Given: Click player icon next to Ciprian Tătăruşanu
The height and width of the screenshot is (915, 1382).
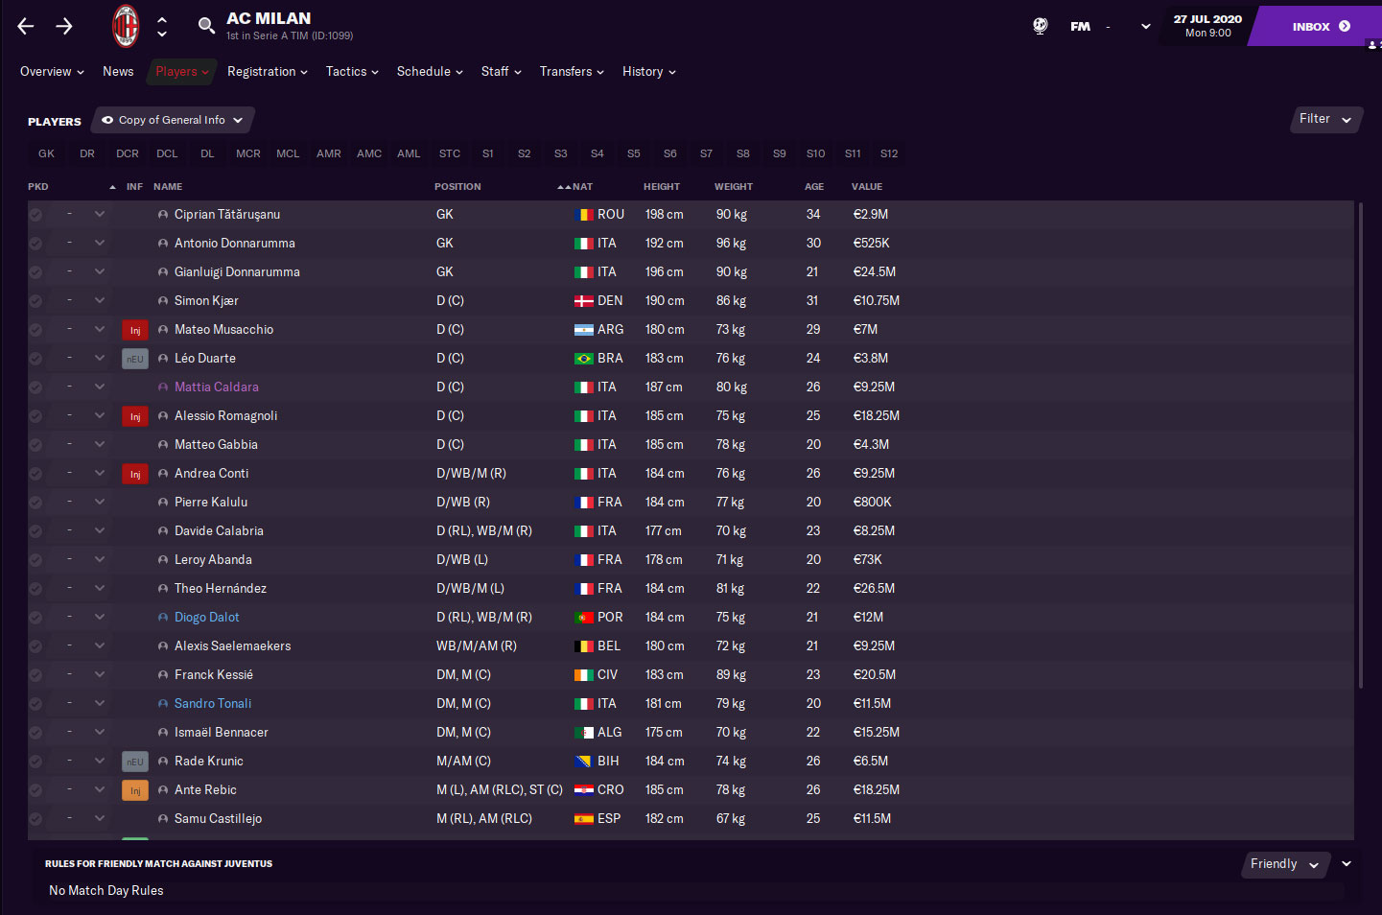Looking at the screenshot, I should click(163, 215).
